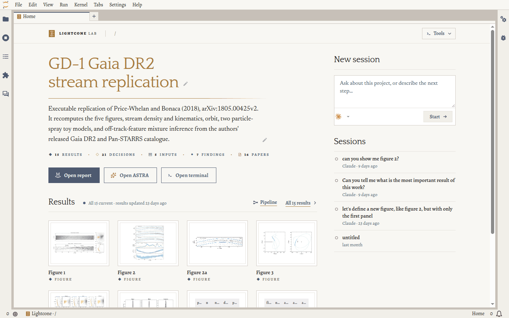509x318 pixels.
Task: Open the extension manager puzzle-piece icon
Action: 6,75
